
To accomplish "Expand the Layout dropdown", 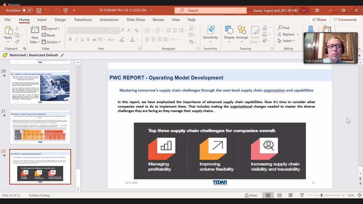I will pyautogui.click(x=51, y=28).
